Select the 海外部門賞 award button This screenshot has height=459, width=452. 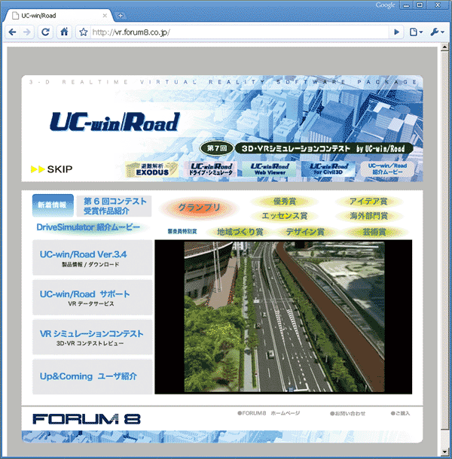pos(368,216)
